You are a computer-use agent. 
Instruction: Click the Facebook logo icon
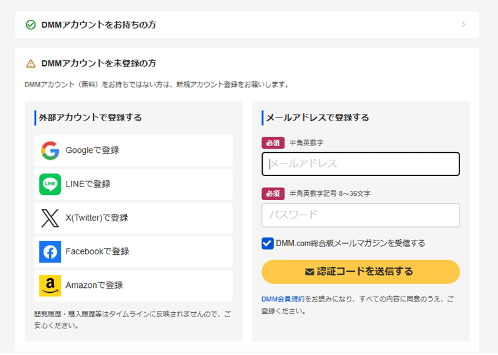50,252
